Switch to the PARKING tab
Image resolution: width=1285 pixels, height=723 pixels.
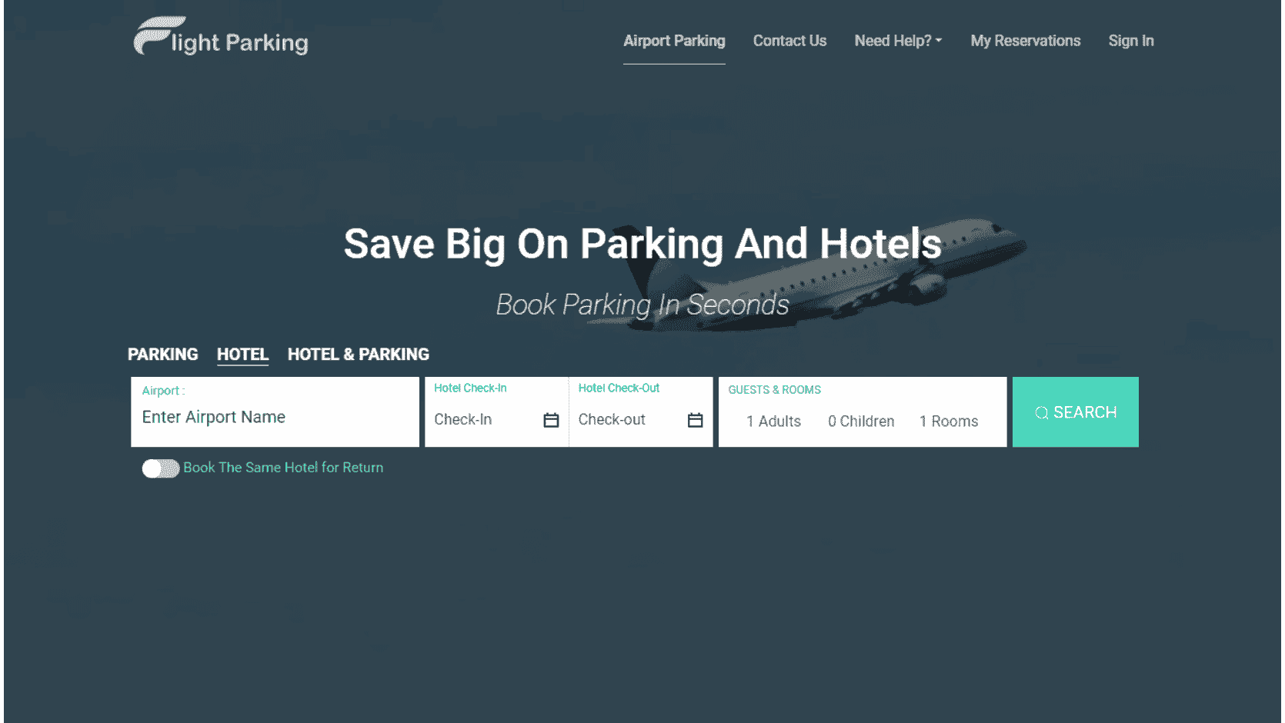[163, 355]
